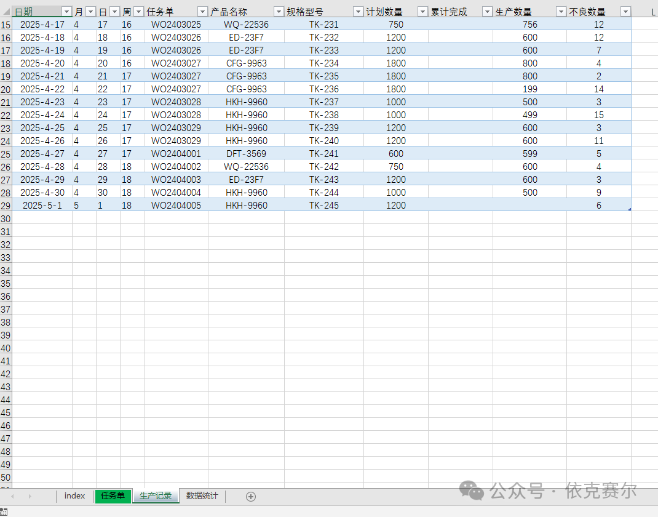Viewport: 658px width, 517px height.
Task: Switch to the green 任务单 sheet tab
Action: tap(113, 496)
